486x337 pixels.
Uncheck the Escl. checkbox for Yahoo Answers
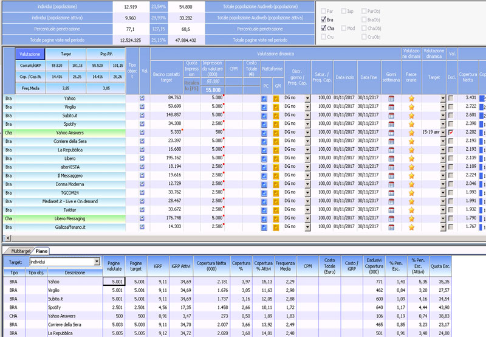click(x=450, y=132)
